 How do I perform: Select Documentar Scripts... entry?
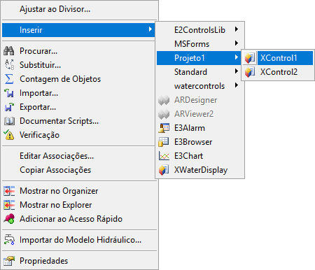tap(79, 121)
